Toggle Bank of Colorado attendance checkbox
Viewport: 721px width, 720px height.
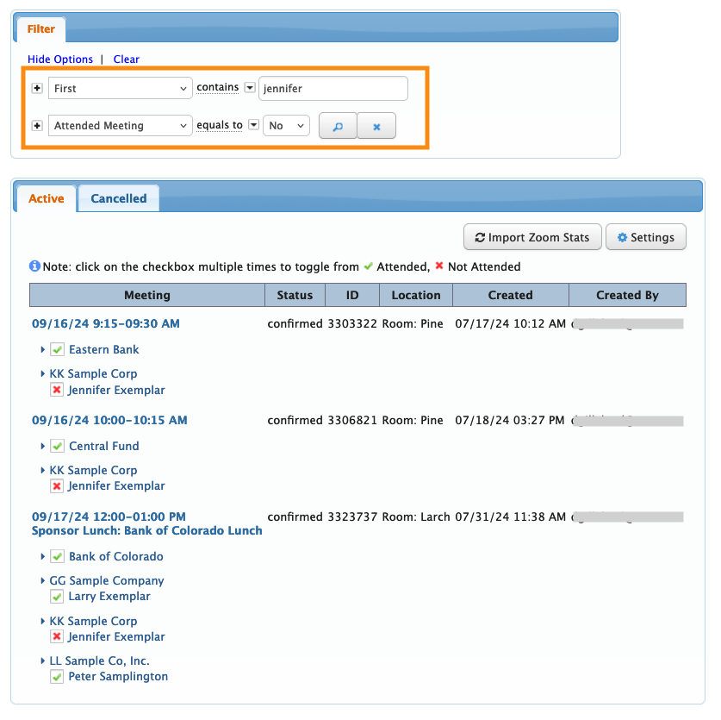coord(57,556)
